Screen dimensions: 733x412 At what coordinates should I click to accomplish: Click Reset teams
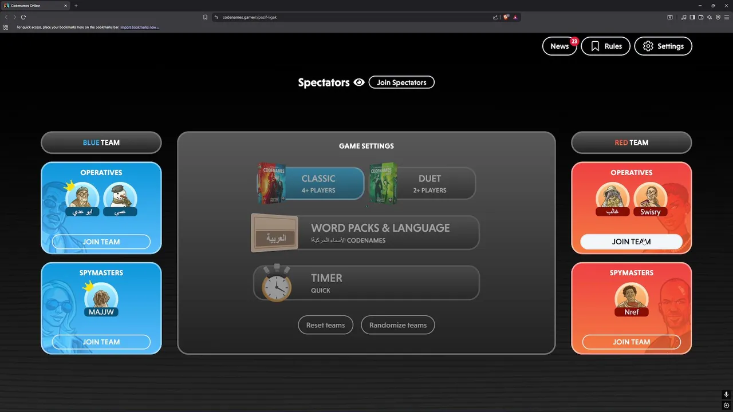[325, 325]
